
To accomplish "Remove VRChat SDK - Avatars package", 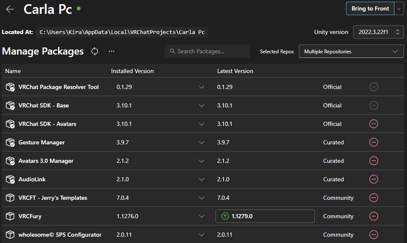I will [374, 124].
